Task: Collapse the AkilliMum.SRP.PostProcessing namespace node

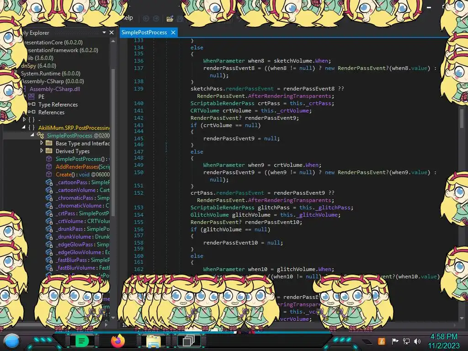Action: (x=24, y=128)
